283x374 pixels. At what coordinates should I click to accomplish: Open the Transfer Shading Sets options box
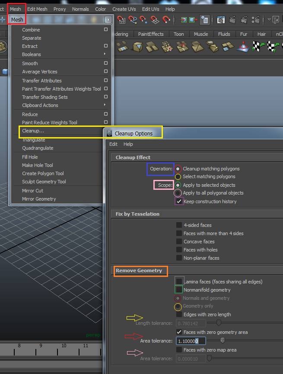106,97
